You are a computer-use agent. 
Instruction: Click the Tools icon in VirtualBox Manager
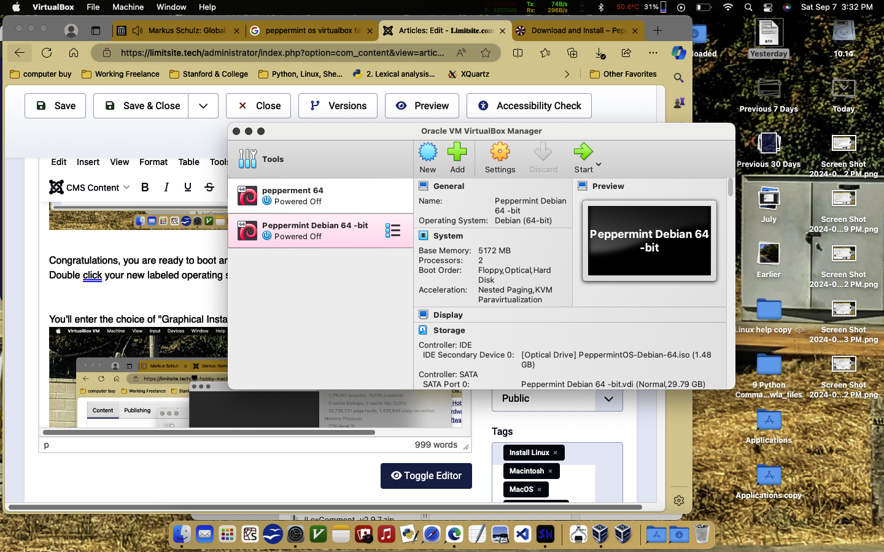coord(247,159)
